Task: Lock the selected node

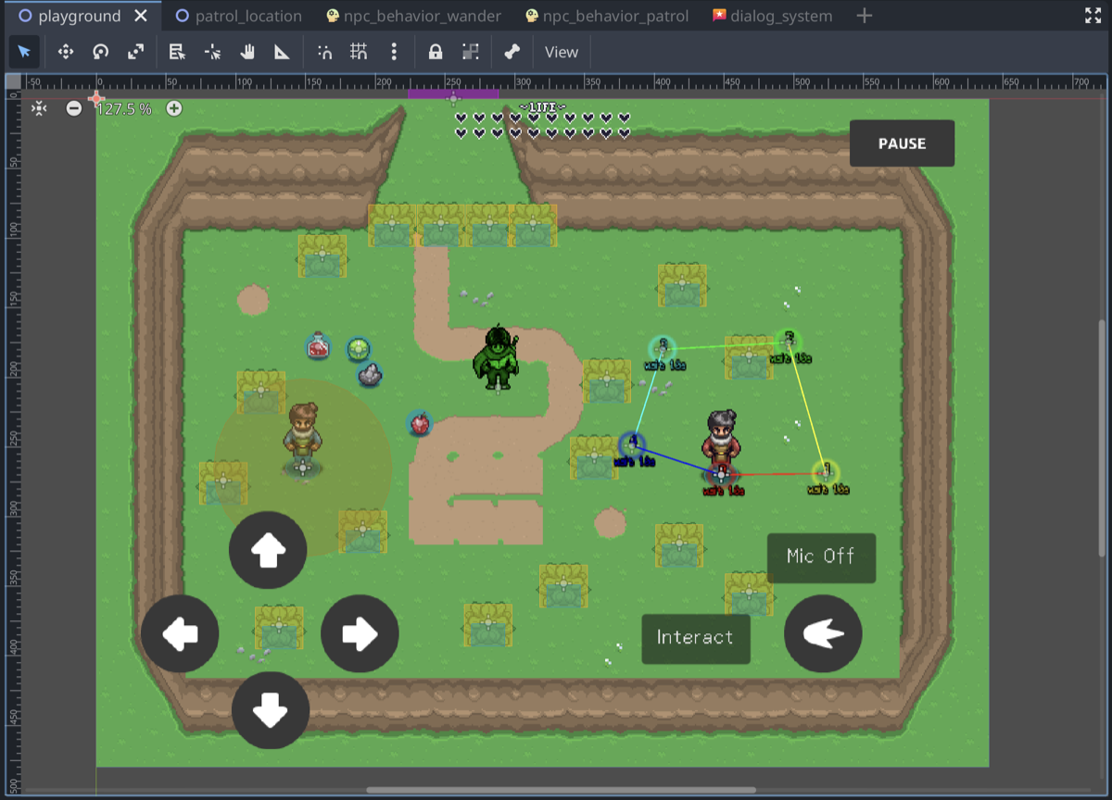Action: [436, 52]
